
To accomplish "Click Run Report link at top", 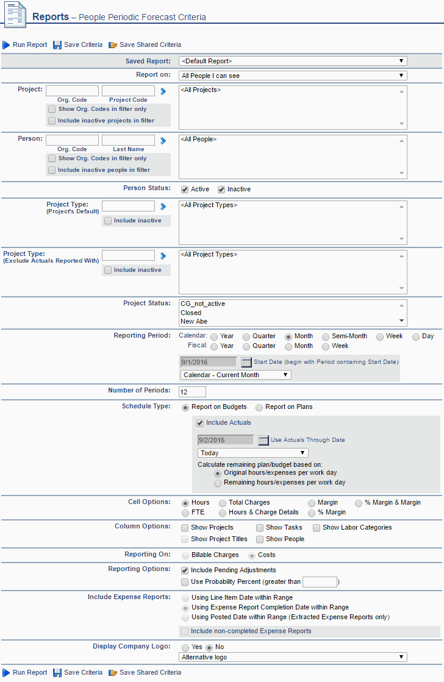I will click(30, 45).
